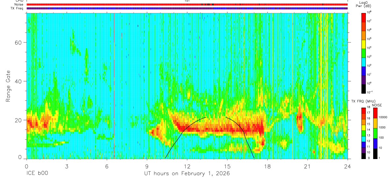Click the black segment of NOISE colorbar

(x=375, y=154)
